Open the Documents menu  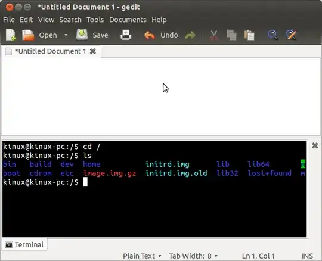coord(128,20)
